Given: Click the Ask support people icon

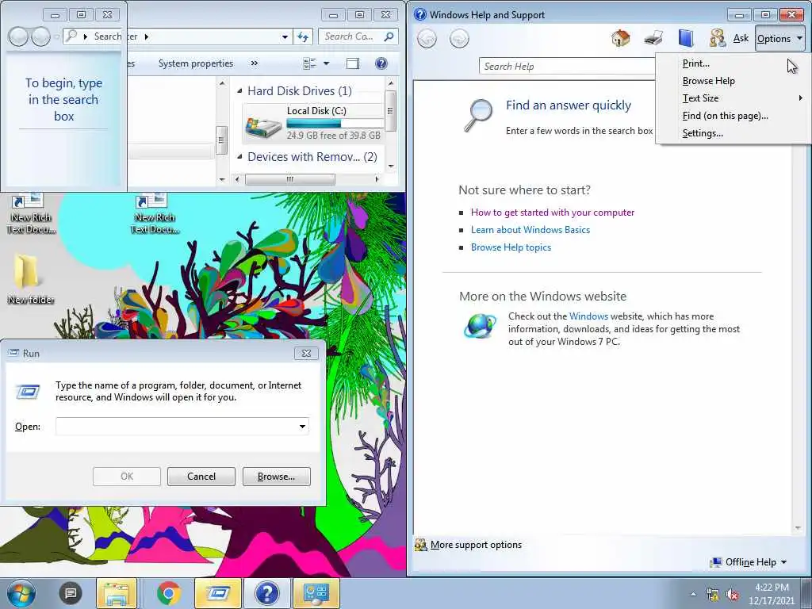Looking at the screenshot, I should click(718, 38).
